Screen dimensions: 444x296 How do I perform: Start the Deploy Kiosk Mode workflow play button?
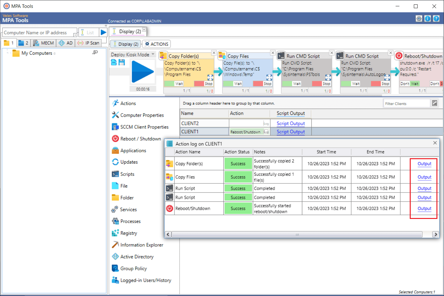tap(143, 72)
